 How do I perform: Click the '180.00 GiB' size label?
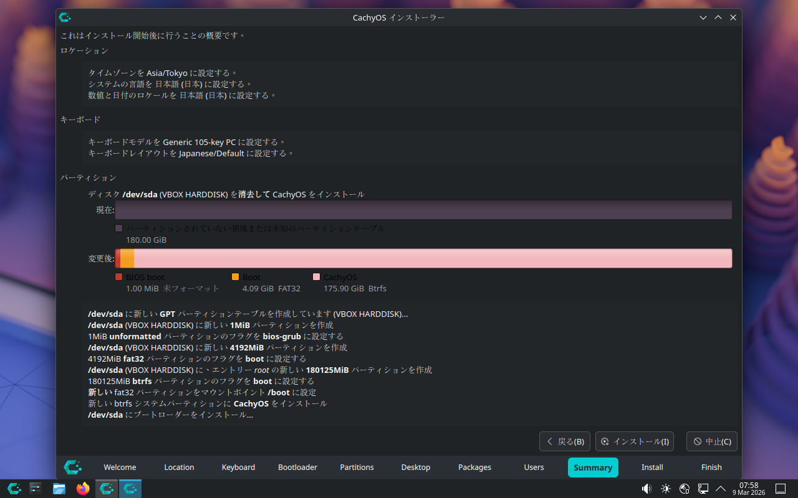point(147,240)
